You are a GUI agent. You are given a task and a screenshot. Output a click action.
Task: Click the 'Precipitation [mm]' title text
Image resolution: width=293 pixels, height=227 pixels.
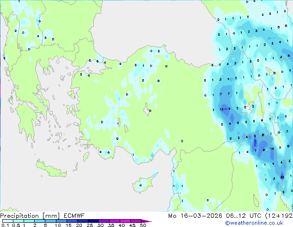[x=30, y=216]
